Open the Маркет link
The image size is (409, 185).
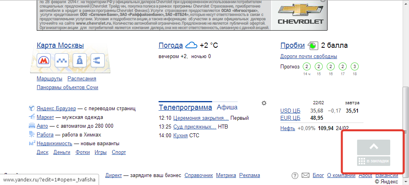click(46, 117)
